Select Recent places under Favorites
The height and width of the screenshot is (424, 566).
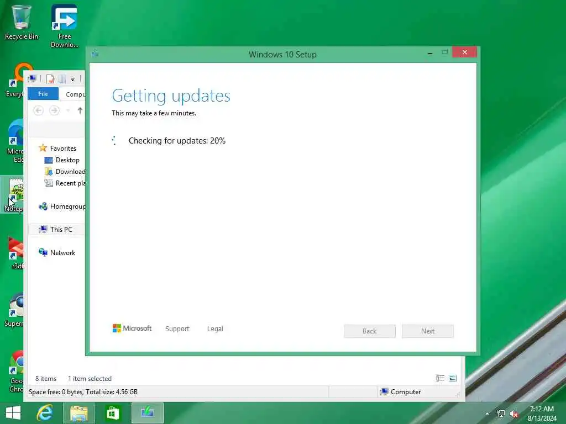(x=65, y=183)
